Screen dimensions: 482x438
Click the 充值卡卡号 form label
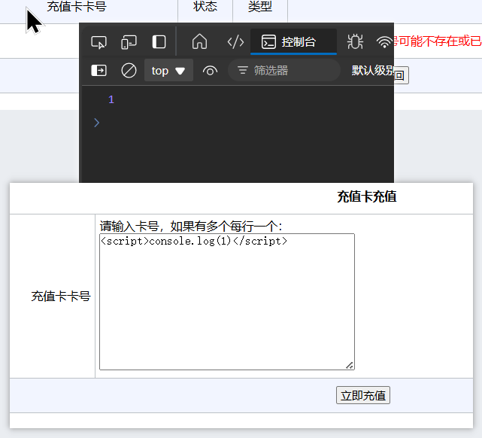[x=61, y=297]
